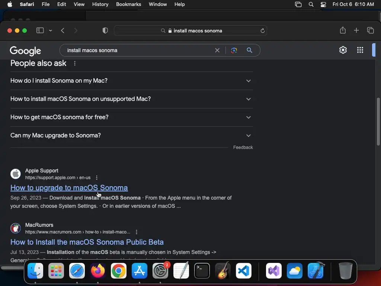This screenshot has height=286, width=381.
Task: Click the Feedback link
Action: [x=243, y=147]
